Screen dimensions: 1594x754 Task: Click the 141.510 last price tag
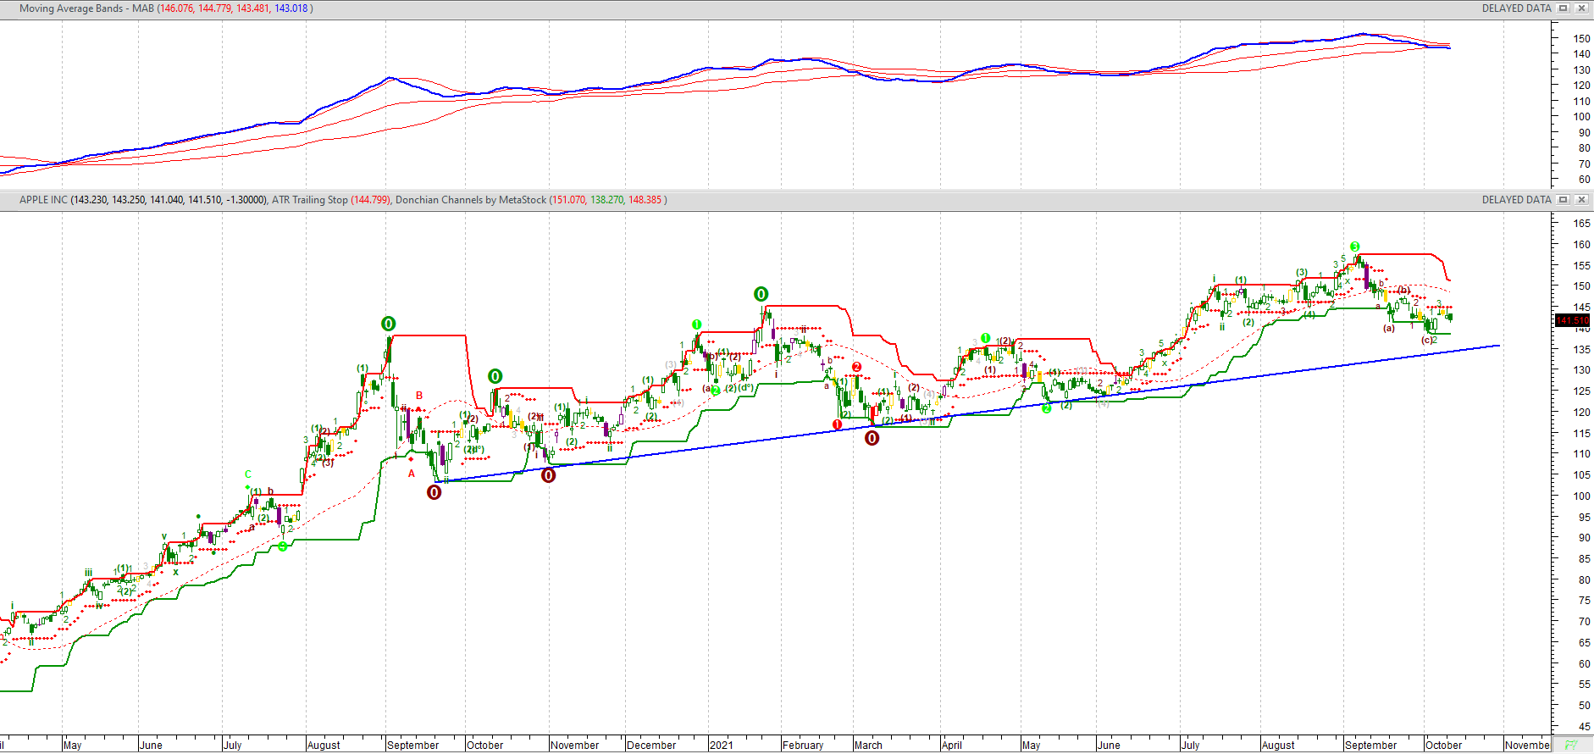pyautogui.click(x=1573, y=320)
